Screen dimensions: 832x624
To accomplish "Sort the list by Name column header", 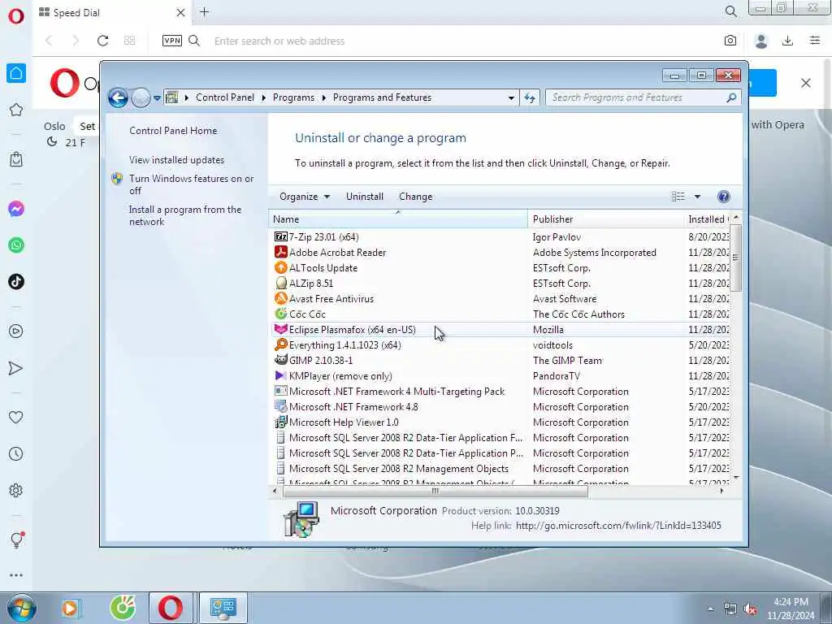I will pyautogui.click(x=398, y=219).
